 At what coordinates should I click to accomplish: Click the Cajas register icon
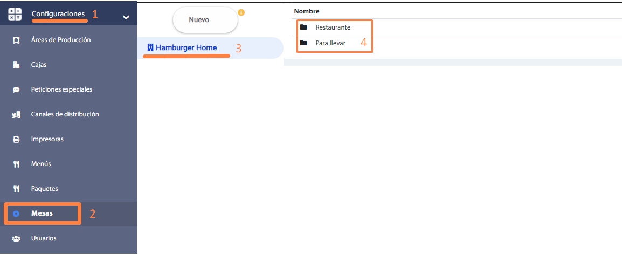click(16, 65)
